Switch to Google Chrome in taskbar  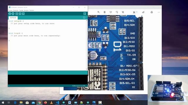(x=39, y=102)
